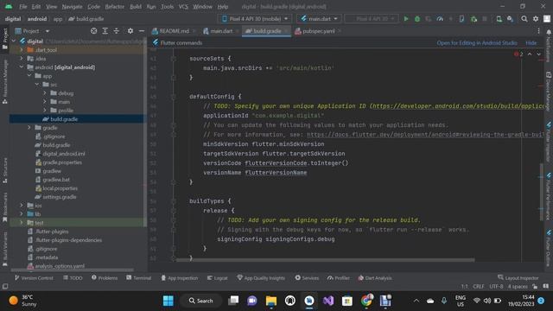The image size is (553, 311).
Task: Open Layout Inspector button
Action: tap(518, 278)
